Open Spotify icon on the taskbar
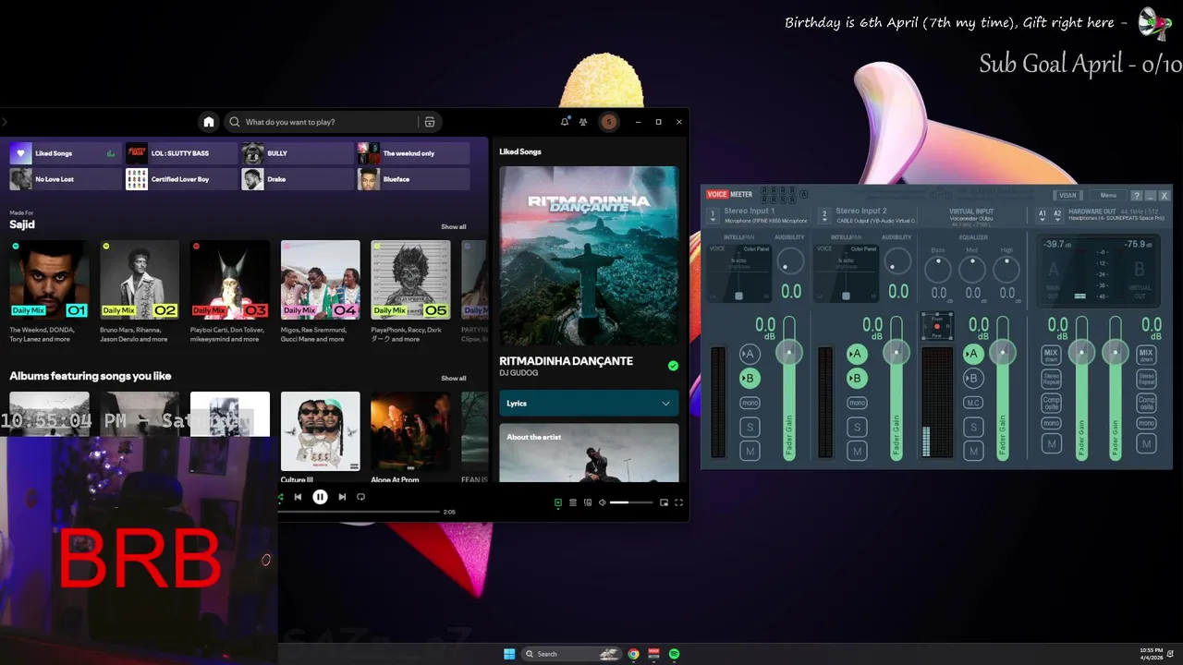The width and height of the screenshot is (1183, 665). coord(674,654)
